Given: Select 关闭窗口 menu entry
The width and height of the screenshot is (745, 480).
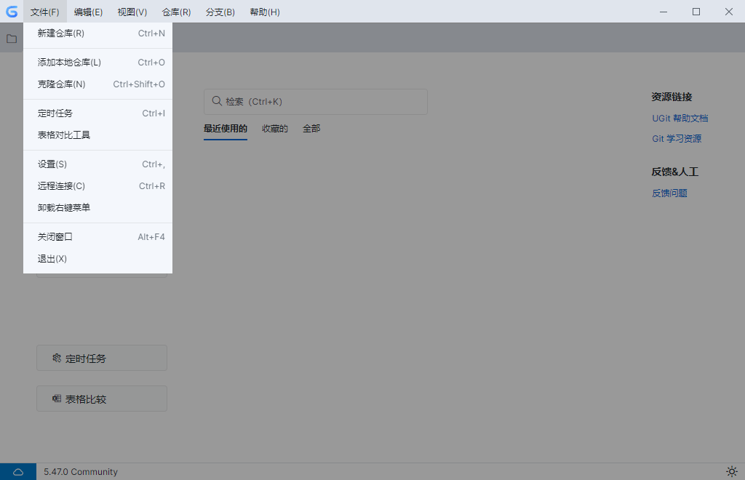Looking at the screenshot, I should point(98,236).
